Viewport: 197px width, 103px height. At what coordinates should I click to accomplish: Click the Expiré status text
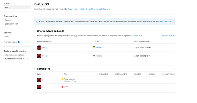click(x=66, y=87)
